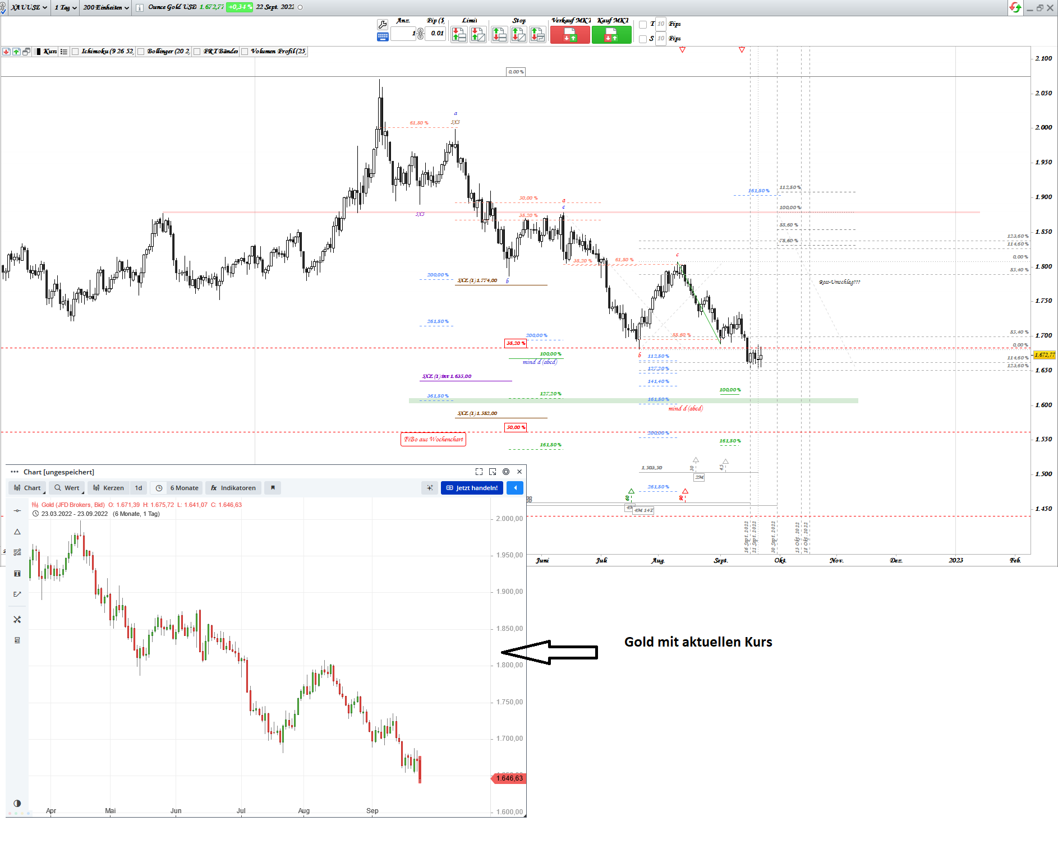Open the Wert search dropdown

pos(67,488)
